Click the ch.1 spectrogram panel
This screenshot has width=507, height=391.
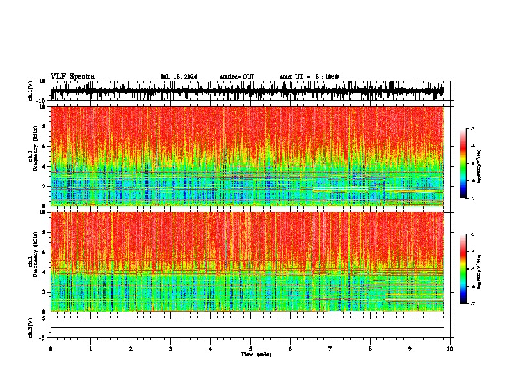(x=246, y=156)
